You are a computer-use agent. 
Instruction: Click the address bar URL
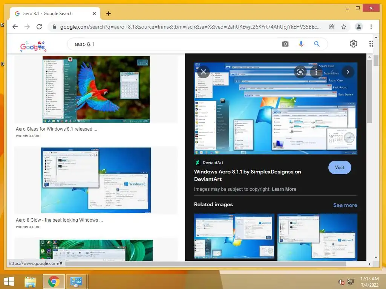(x=190, y=27)
